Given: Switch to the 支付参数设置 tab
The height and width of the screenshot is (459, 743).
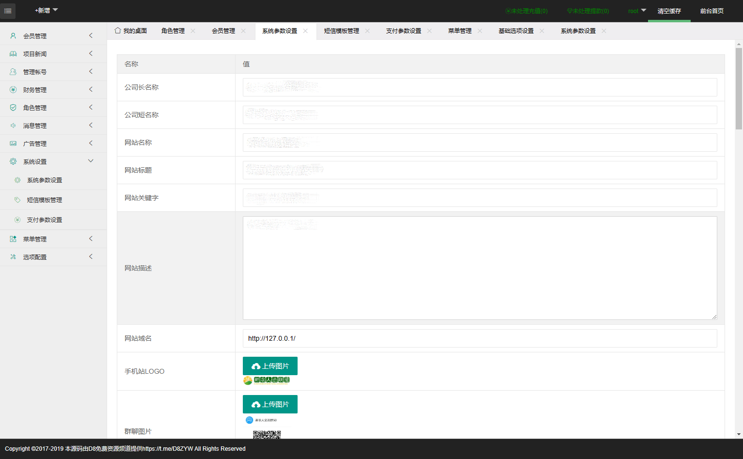Looking at the screenshot, I should pyautogui.click(x=403, y=31).
